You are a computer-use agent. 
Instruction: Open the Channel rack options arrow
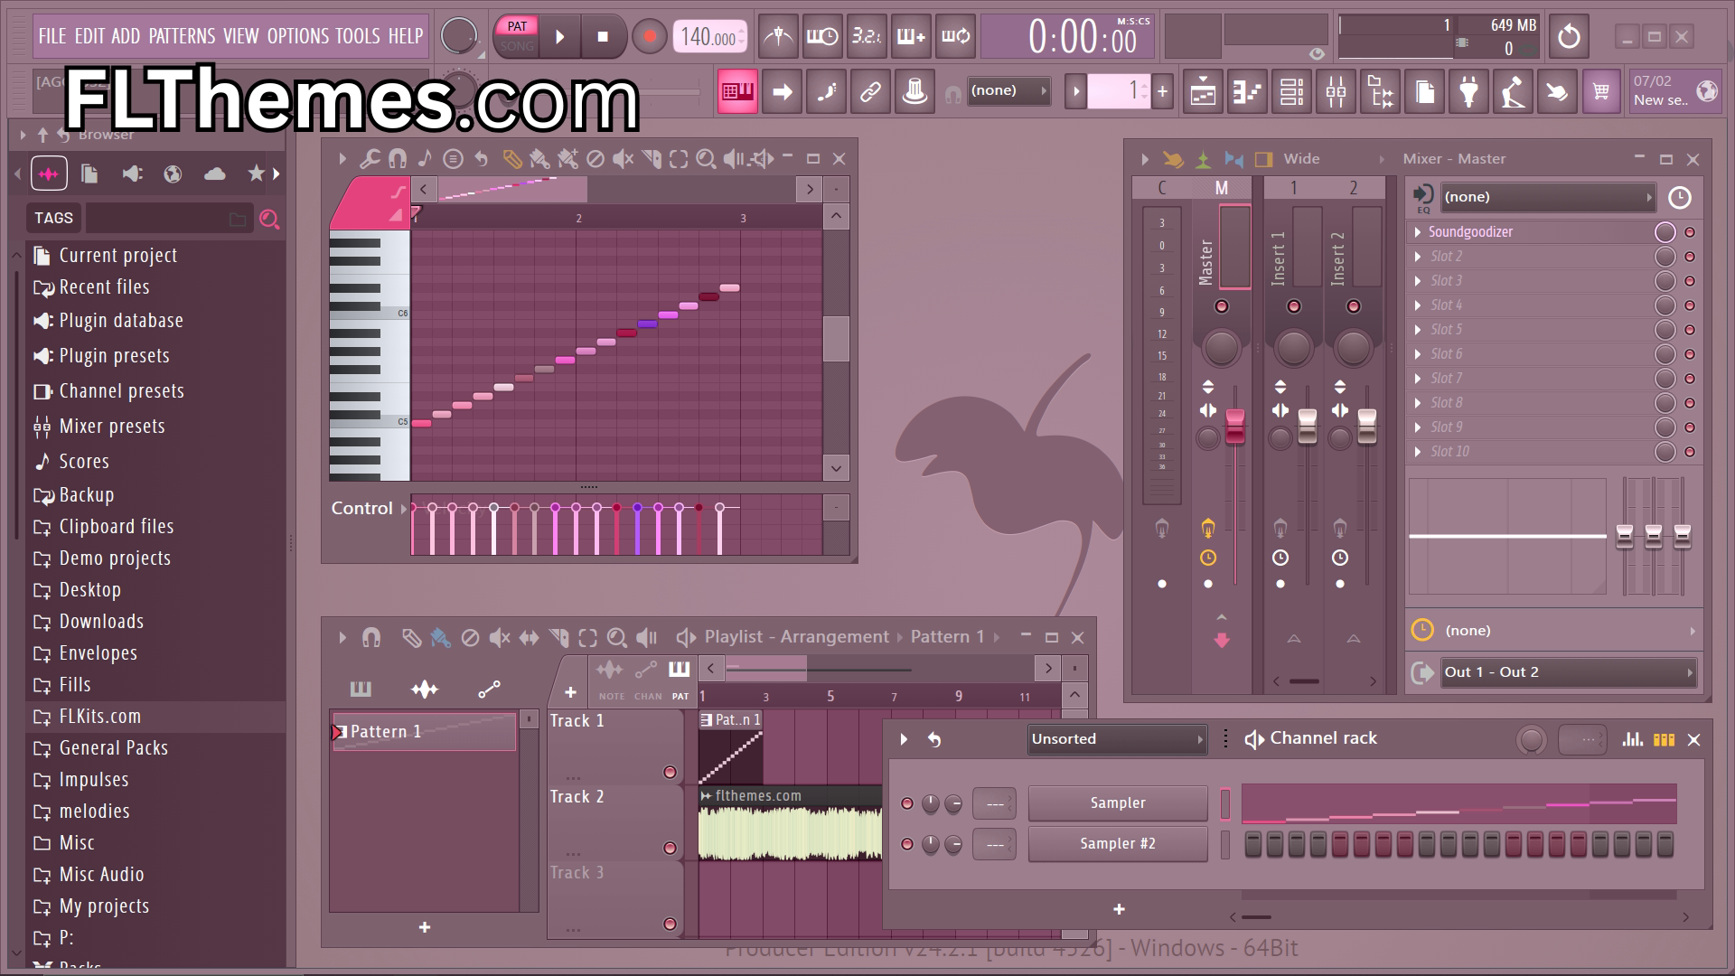click(904, 739)
